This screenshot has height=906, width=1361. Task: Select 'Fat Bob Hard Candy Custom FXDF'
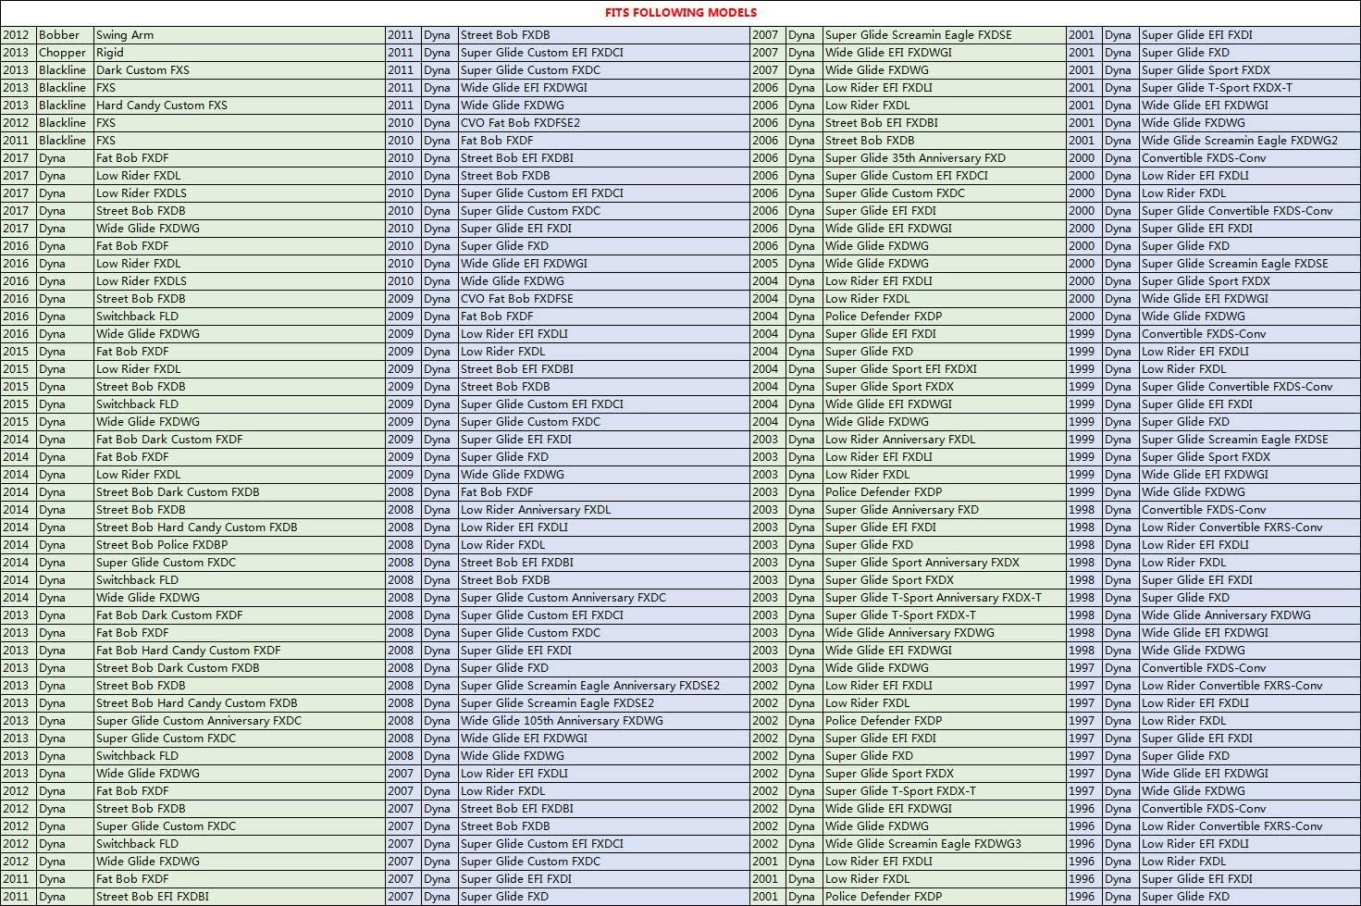188,651
